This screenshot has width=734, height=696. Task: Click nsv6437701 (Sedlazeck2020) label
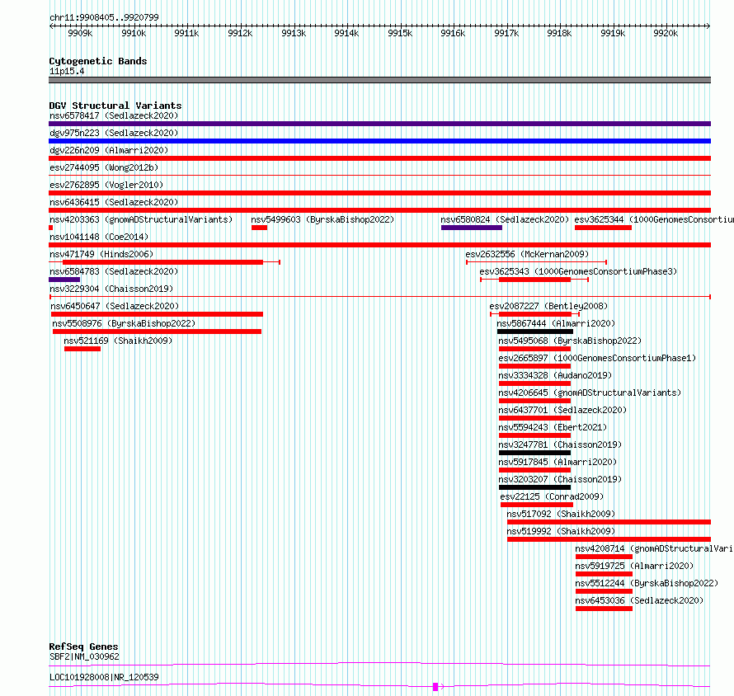pos(562,410)
